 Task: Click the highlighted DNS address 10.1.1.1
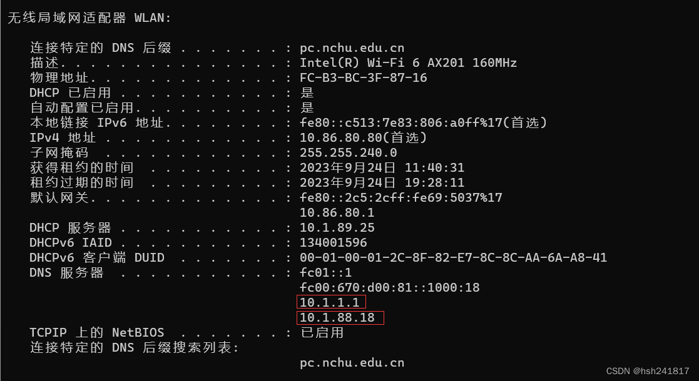[329, 303]
